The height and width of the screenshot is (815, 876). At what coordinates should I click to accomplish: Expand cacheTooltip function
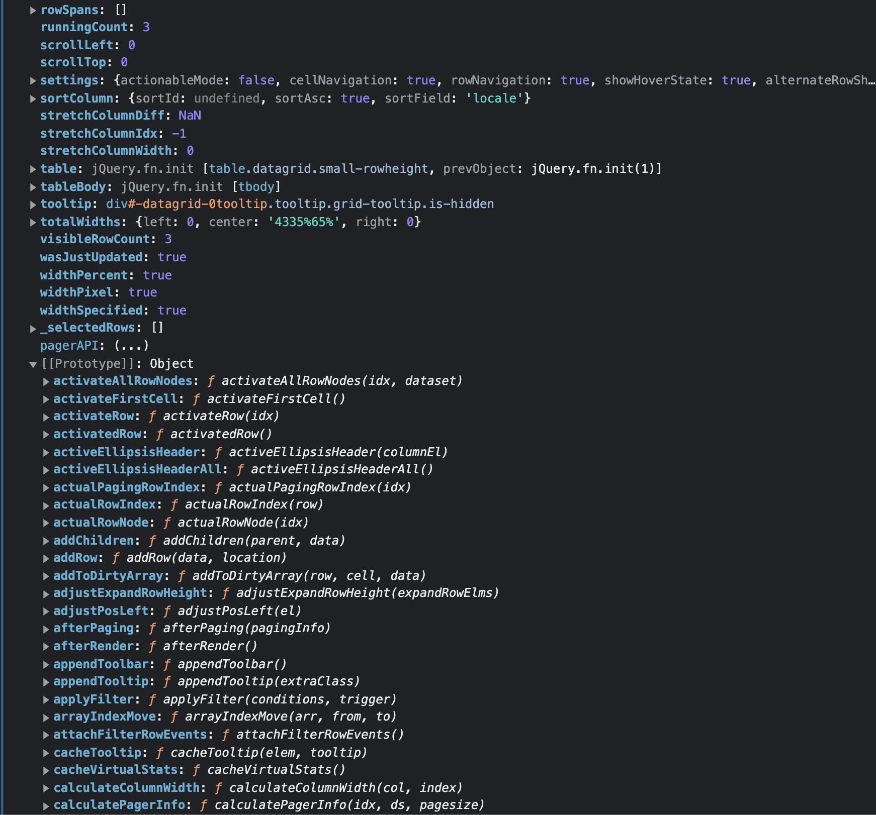click(46, 753)
